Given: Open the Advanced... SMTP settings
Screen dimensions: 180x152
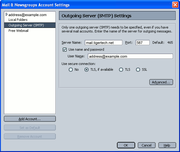Looking at the screenshot, I should 161,82.
